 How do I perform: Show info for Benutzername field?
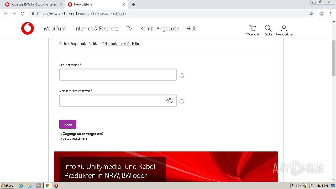182,75
